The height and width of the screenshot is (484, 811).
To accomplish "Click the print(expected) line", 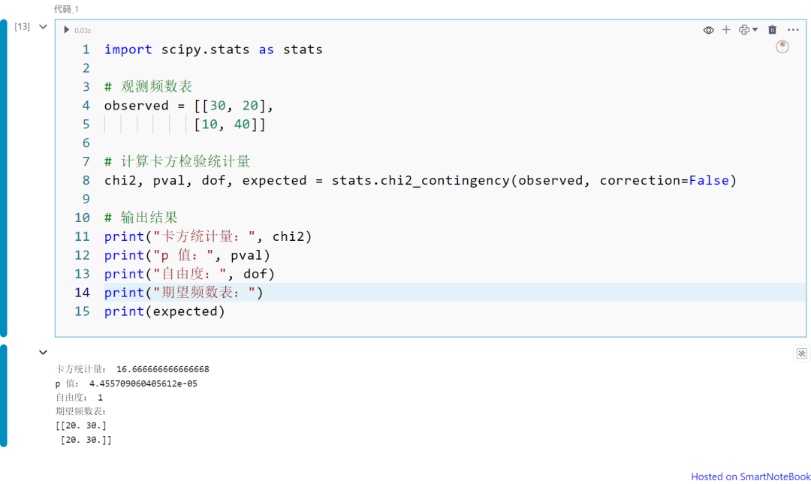I will pos(164,311).
